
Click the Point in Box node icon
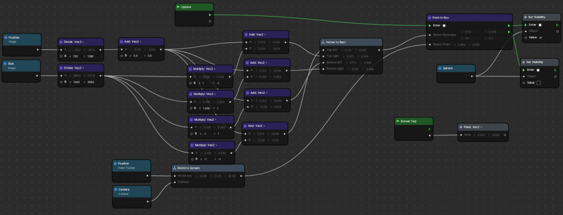click(430, 18)
